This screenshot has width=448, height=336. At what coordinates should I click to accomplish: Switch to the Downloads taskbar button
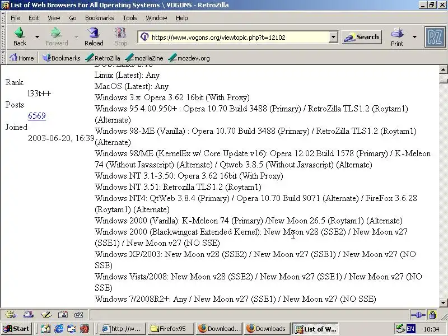tap(268, 329)
